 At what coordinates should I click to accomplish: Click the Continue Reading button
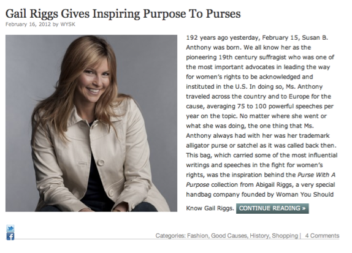pos(272,208)
